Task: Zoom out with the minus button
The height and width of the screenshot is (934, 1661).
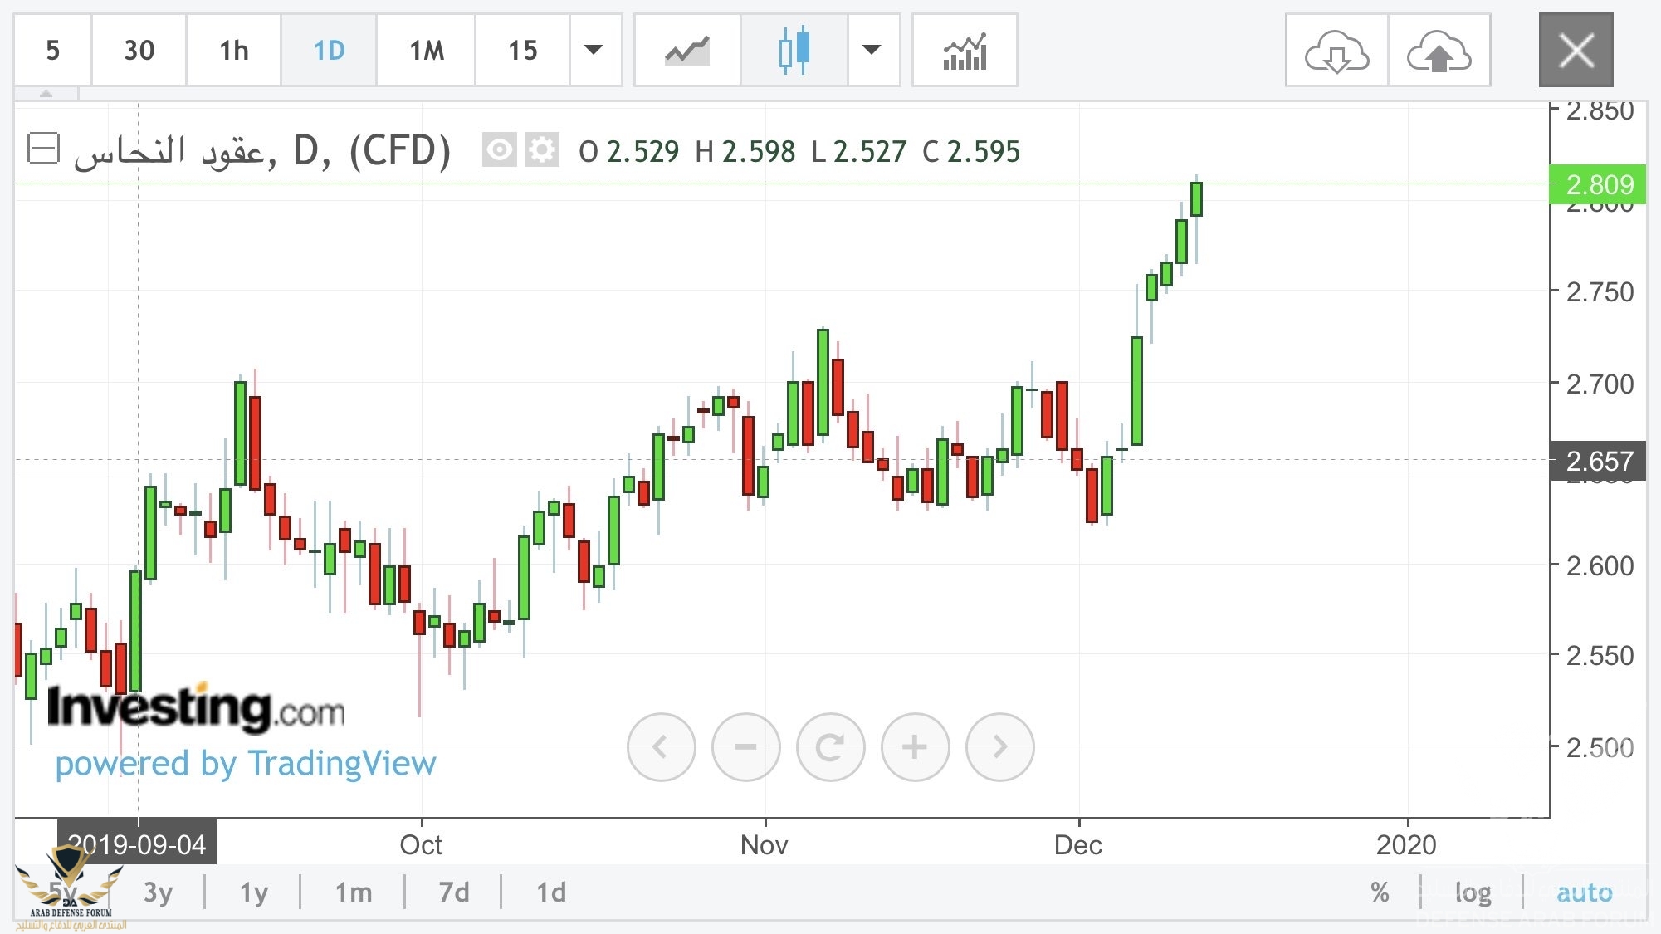Action: click(745, 746)
